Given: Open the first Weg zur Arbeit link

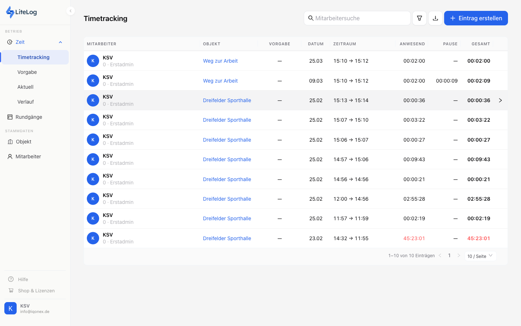Looking at the screenshot, I should point(220,61).
